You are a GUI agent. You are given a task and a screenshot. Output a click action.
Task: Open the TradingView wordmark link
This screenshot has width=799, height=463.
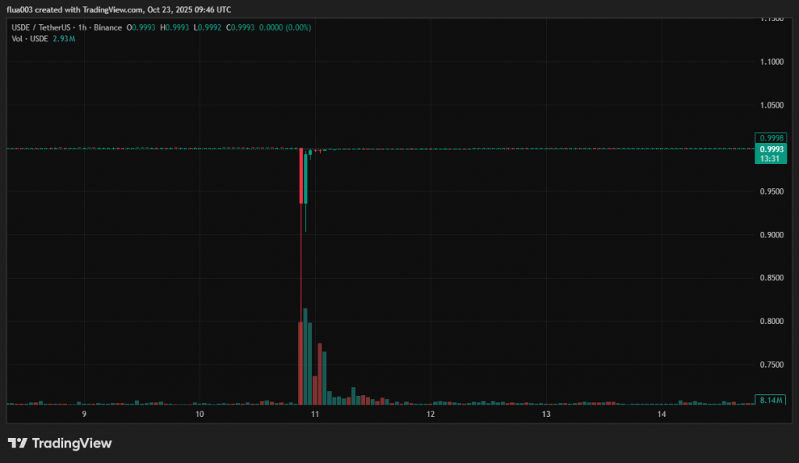coord(71,443)
